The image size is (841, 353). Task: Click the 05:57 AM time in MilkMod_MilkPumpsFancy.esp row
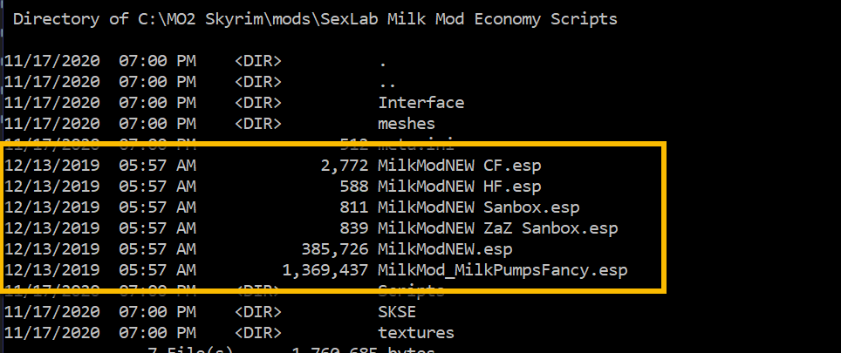157,270
